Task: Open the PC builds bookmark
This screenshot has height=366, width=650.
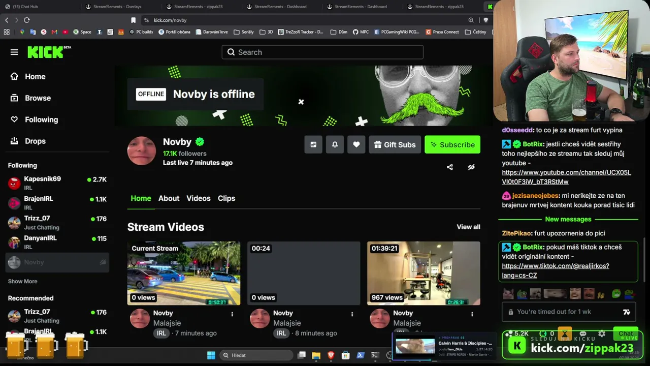Action: coord(141,32)
